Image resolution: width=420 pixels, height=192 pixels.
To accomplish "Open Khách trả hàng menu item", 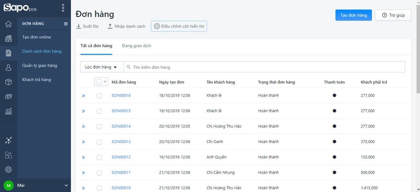I will pos(36,80).
